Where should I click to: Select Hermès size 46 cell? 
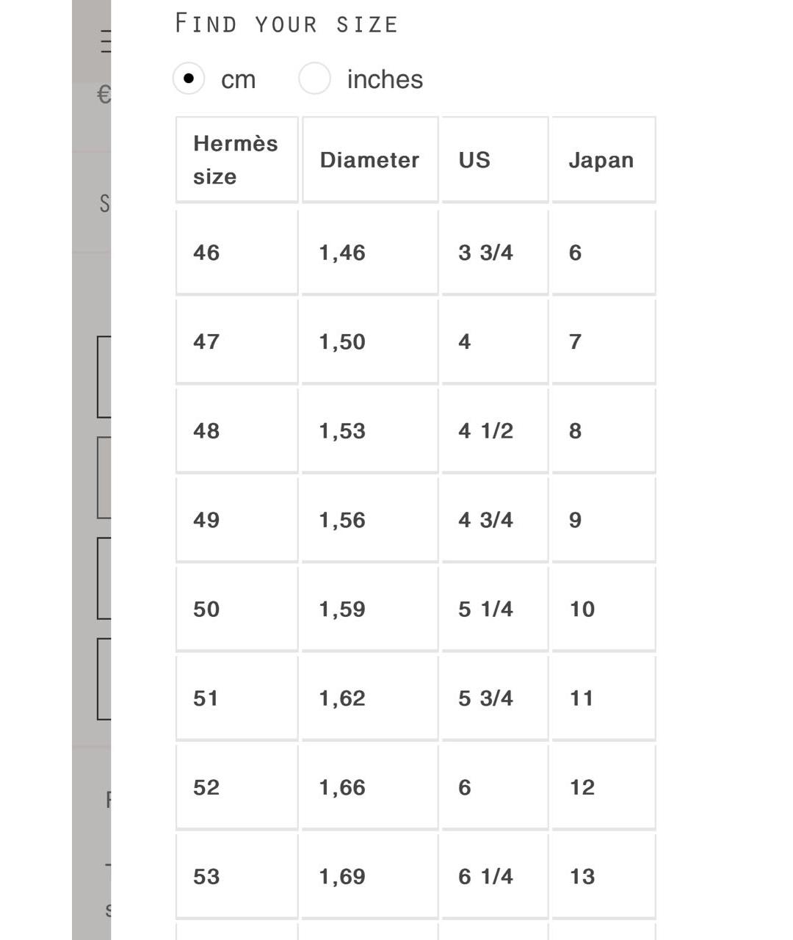(x=237, y=253)
